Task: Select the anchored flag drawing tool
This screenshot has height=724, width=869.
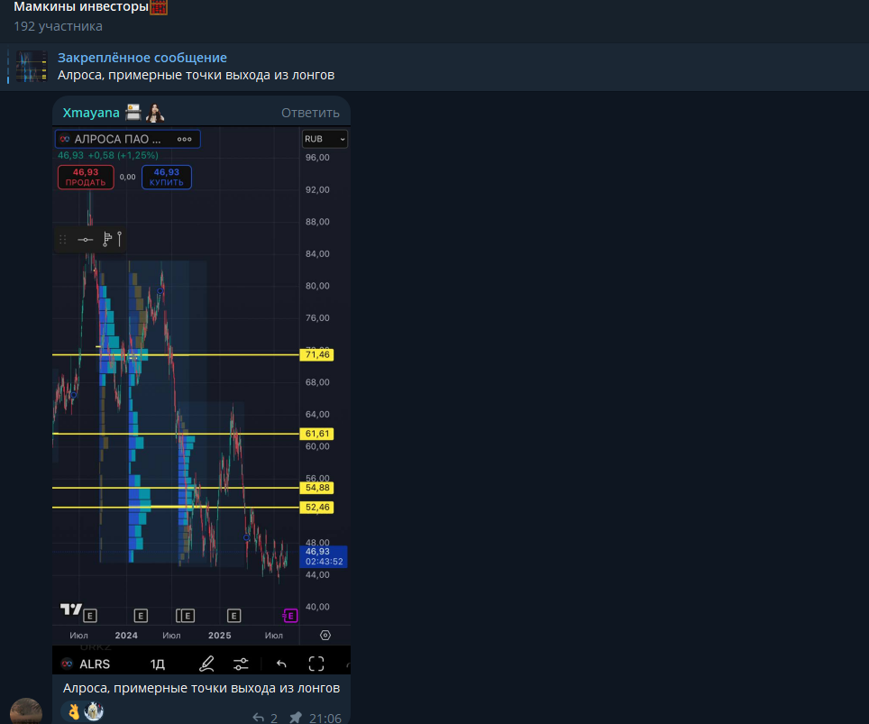Action: click(x=107, y=239)
